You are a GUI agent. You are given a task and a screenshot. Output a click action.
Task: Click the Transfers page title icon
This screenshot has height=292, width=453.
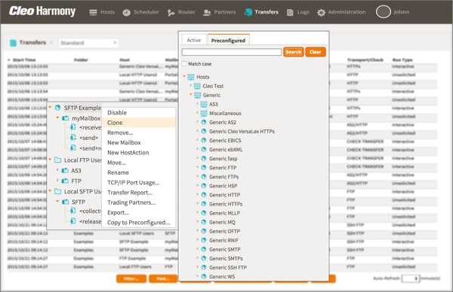[x=13, y=43]
